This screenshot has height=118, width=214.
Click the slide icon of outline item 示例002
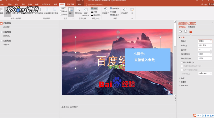[1, 32]
